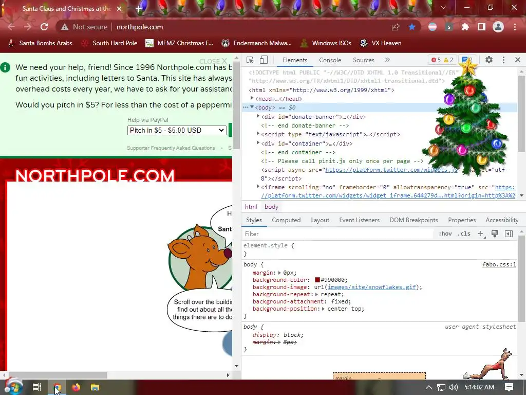Click the bookmark star icon
This screenshot has height=395, width=526.
click(x=411, y=27)
